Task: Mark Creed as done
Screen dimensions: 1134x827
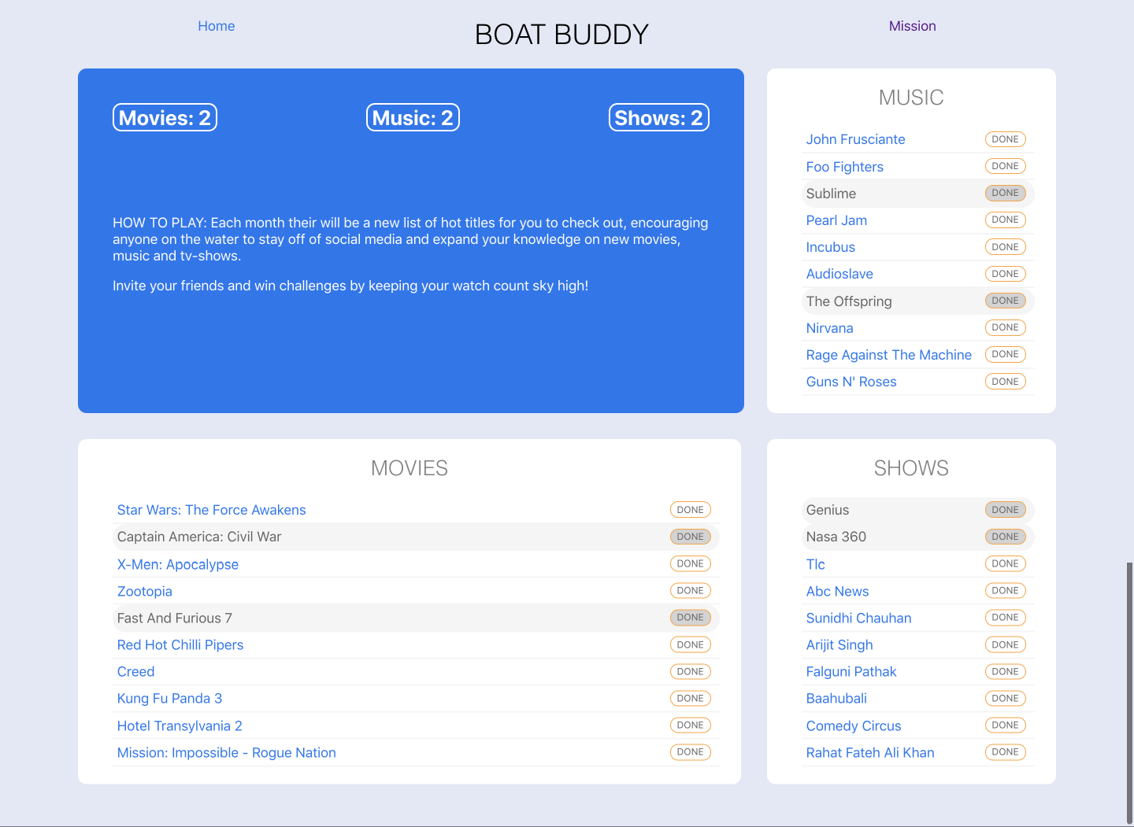Action: [690, 671]
